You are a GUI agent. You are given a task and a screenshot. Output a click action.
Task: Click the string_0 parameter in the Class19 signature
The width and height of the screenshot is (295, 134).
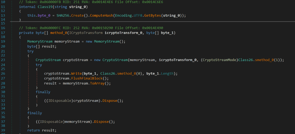point(77,7)
